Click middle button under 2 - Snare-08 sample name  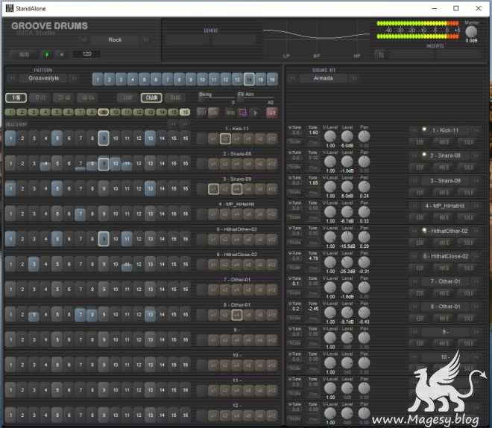(x=444, y=167)
